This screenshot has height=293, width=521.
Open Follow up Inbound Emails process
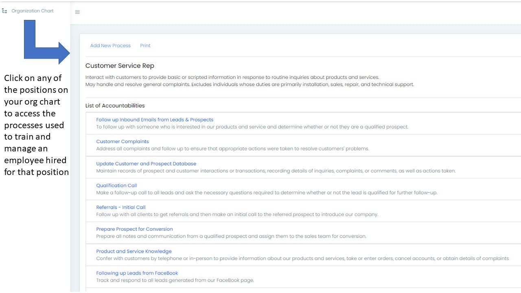(x=155, y=120)
